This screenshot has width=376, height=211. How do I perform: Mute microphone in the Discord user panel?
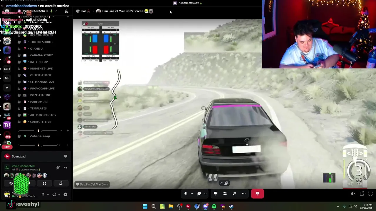(x=43, y=194)
